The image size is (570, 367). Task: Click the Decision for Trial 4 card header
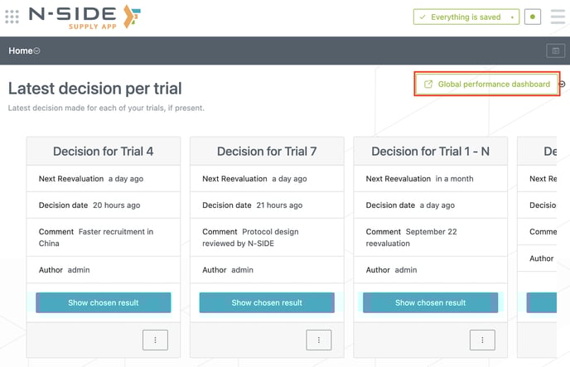[x=104, y=152]
